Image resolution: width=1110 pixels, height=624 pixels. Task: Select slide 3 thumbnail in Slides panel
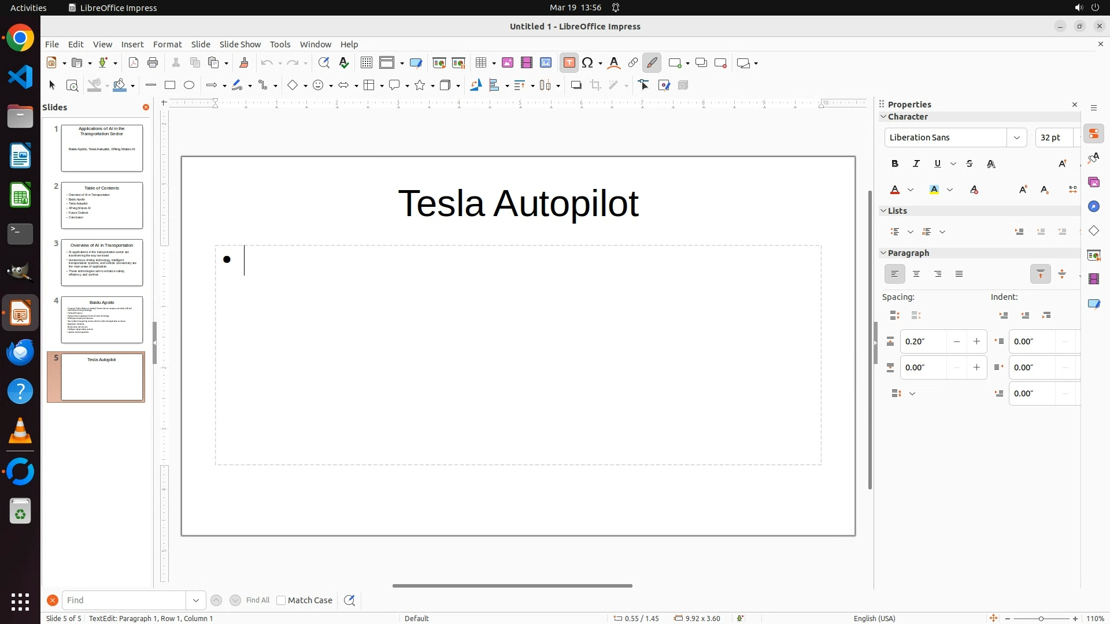tap(102, 262)
